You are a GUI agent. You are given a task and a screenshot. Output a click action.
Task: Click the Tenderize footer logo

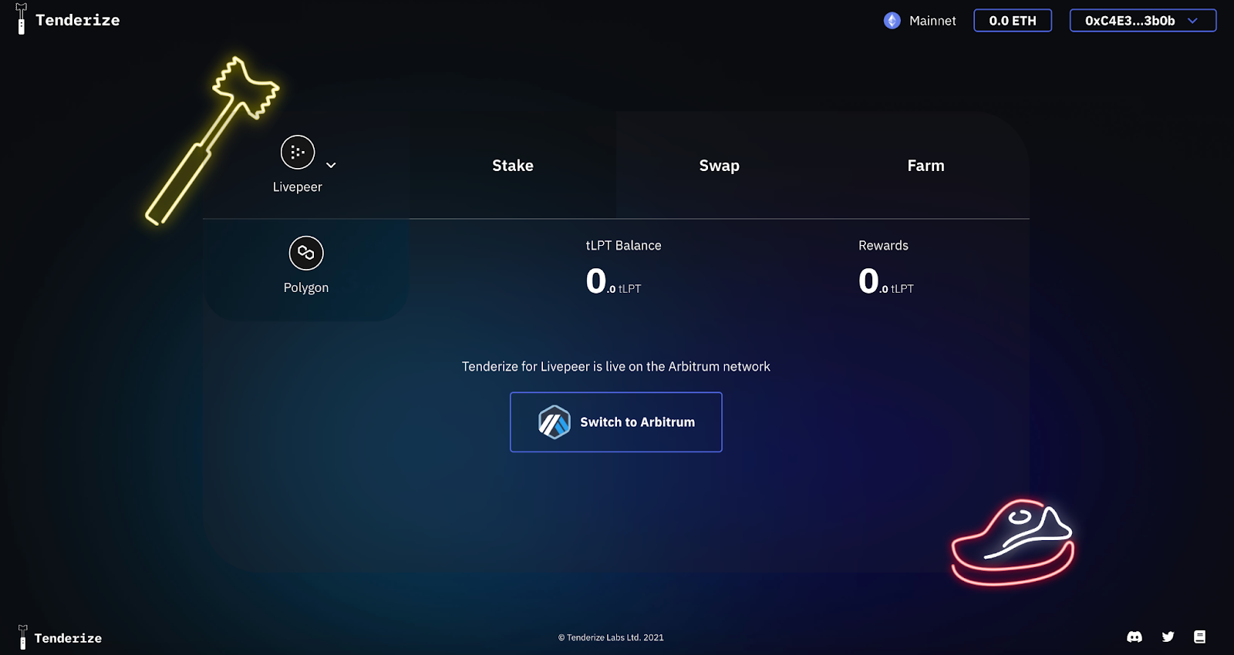point(60,637)
